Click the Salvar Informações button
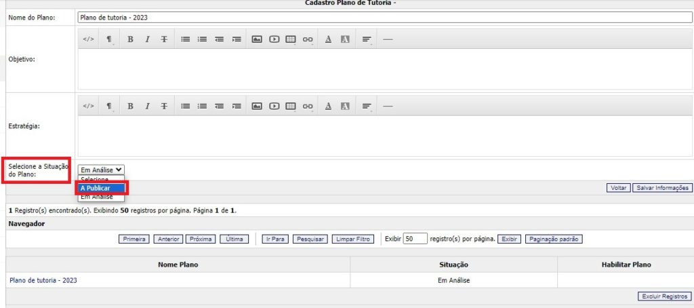 pos(661,188)
